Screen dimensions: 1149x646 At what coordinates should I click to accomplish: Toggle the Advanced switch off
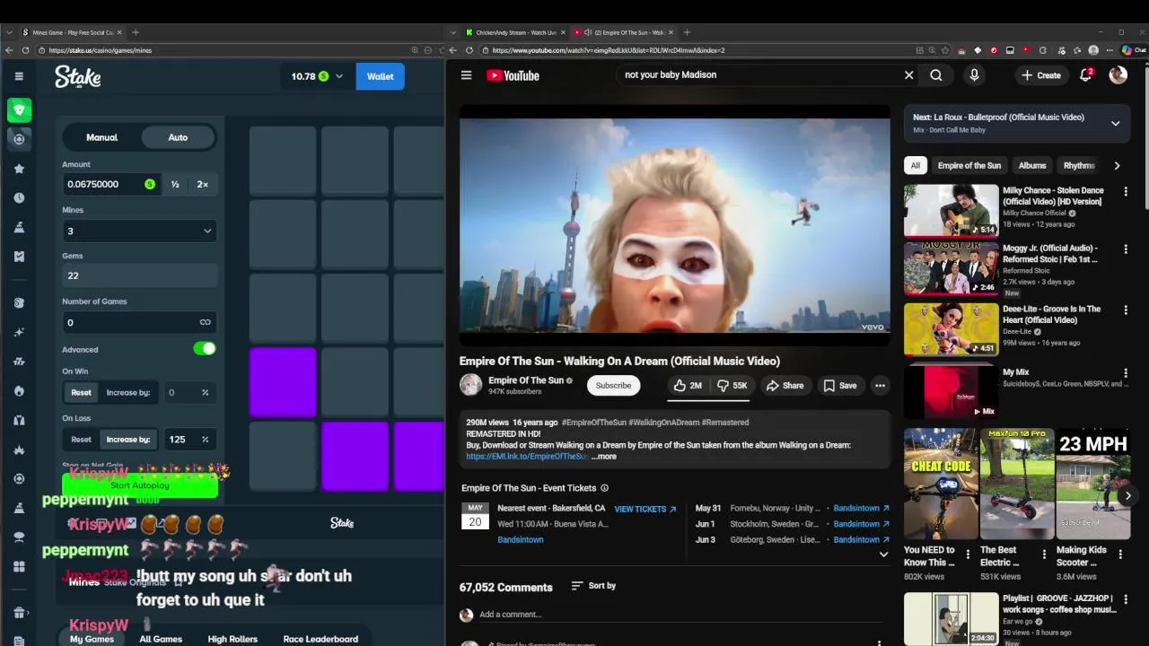[205, 349]
